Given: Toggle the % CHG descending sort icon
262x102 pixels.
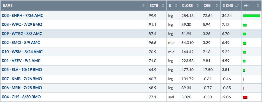Looking at the screenshot, I should pos(237,6).
